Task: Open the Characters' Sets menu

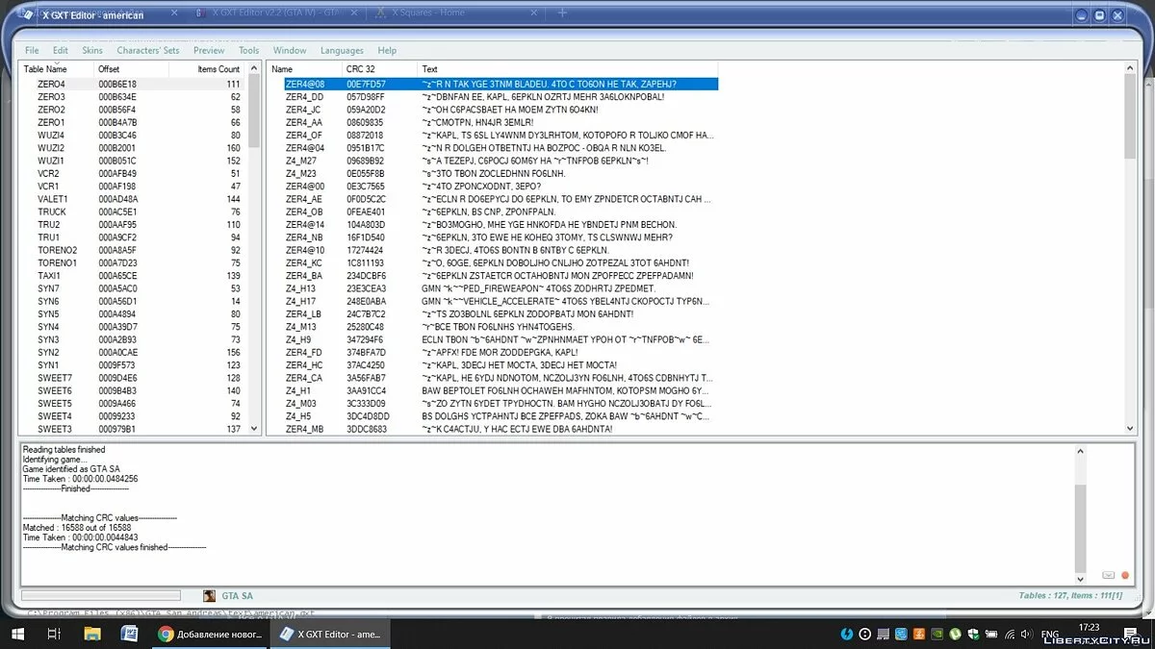Action: [147, 50]
